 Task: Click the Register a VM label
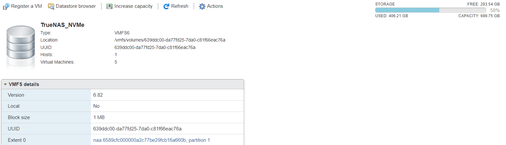26,6
